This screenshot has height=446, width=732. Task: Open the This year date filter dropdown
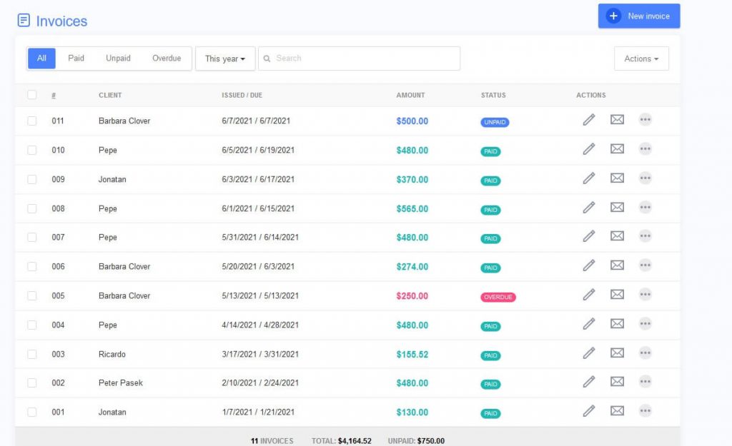click(225, 59)
